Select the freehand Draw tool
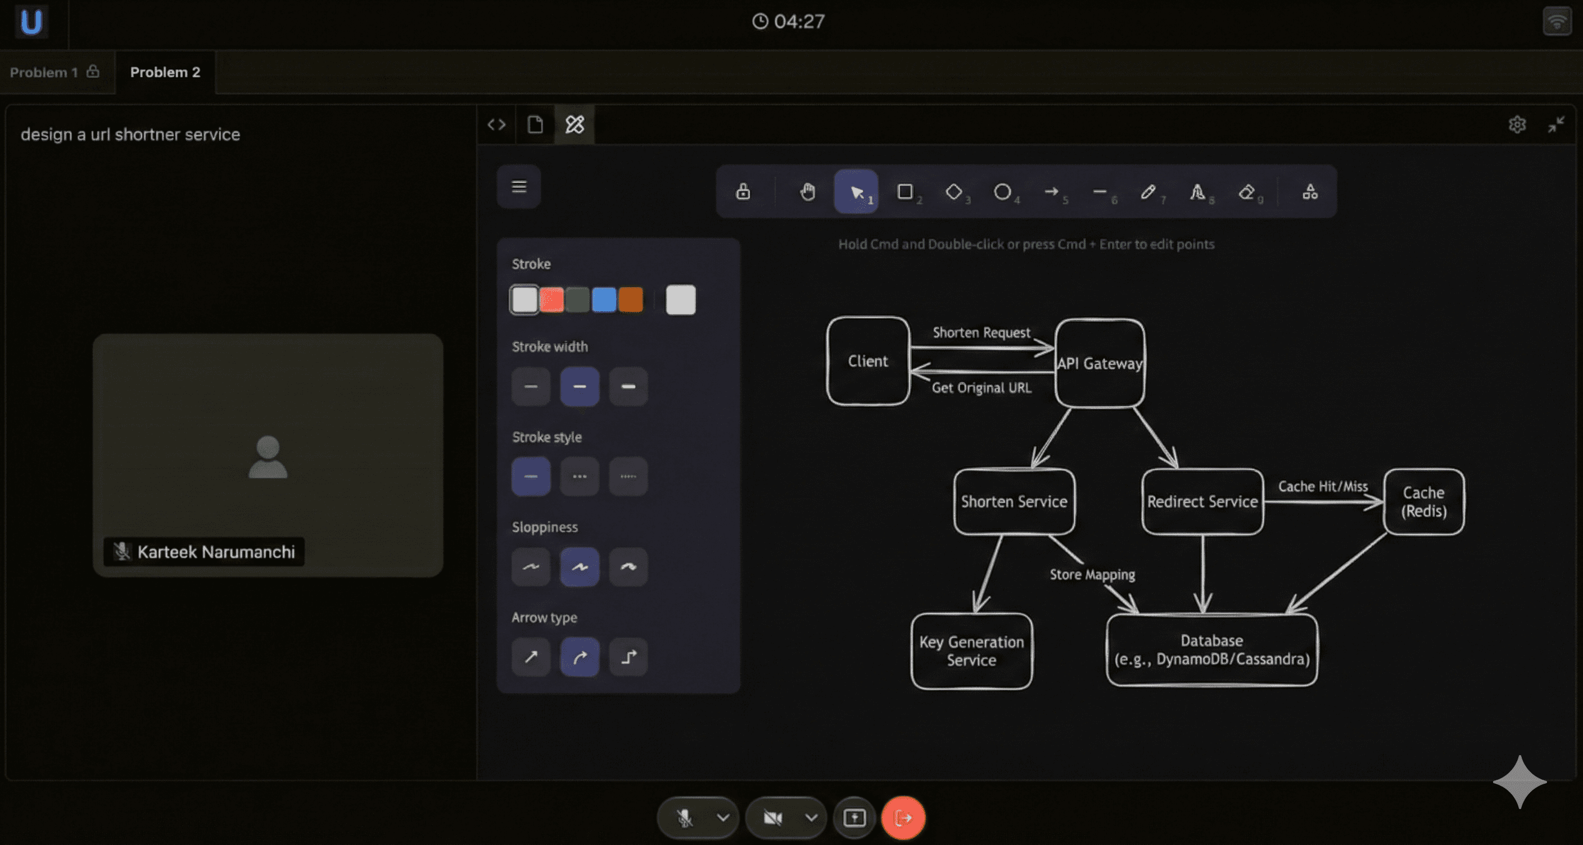This screenshot has width=1583, height=845. click(x=1149, y=192)
